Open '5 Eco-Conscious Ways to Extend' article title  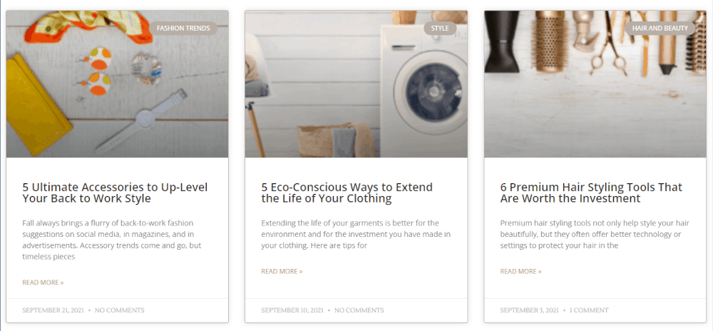(x=347, y=193)
